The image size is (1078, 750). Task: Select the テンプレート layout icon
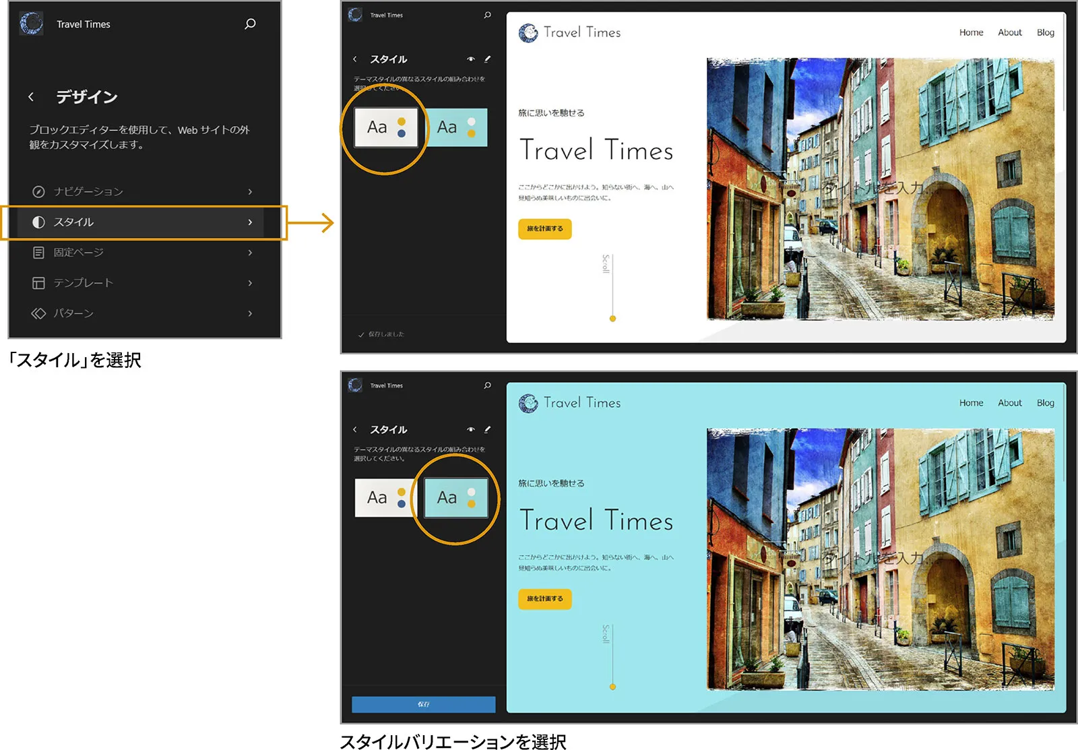pyautogui.click(x=38, y=283)
